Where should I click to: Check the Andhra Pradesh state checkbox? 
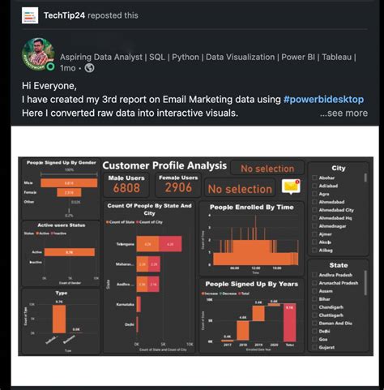click(x=314, y=275)
